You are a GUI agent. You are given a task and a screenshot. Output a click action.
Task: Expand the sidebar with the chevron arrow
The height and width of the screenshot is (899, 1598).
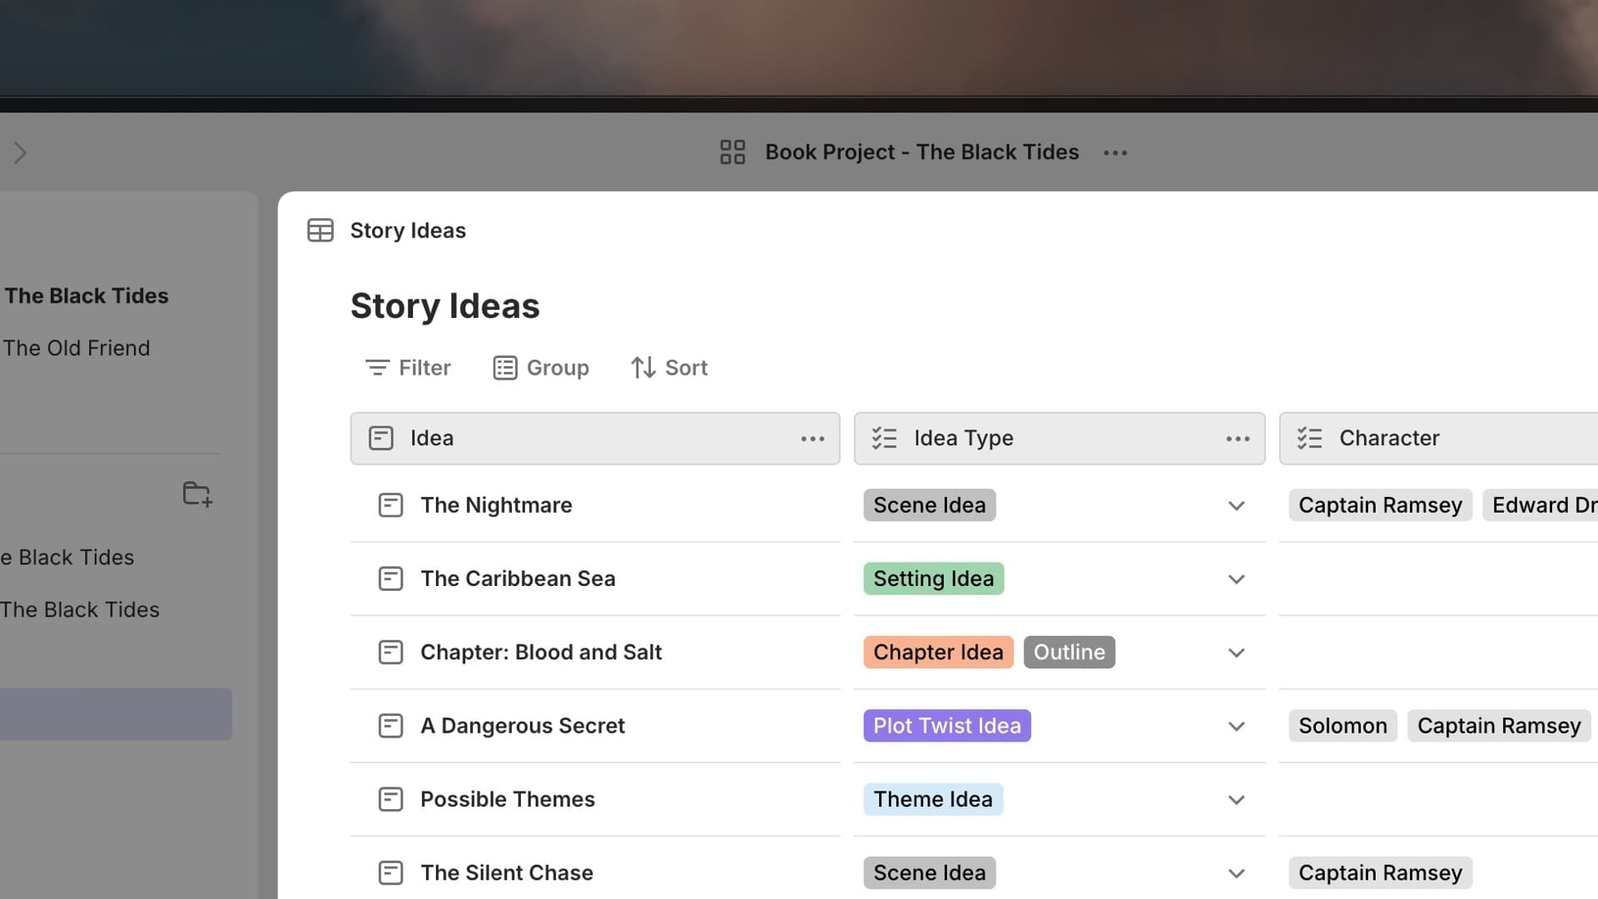click(20, 153)
